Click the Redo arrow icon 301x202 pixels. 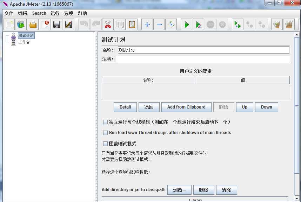coord(96,25)
